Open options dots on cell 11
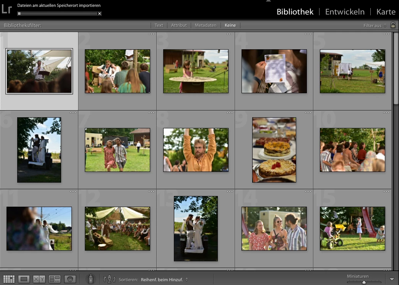 tap(73, 191)
